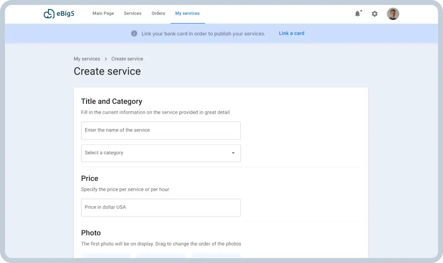
Task: Switch to the Orders tab
Action: tap(158, 13)
